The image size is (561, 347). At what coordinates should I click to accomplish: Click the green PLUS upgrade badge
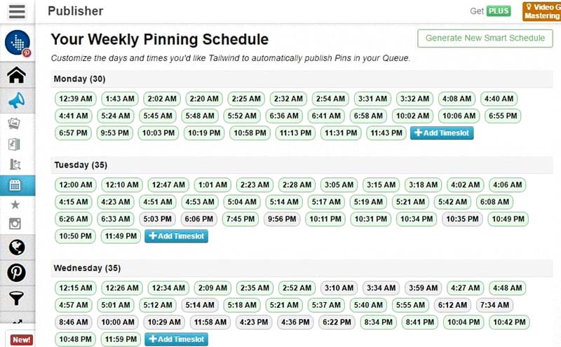click(499, 11)
